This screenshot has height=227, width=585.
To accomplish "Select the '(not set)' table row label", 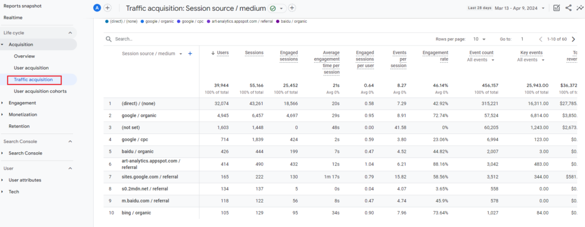I will 131,128.
